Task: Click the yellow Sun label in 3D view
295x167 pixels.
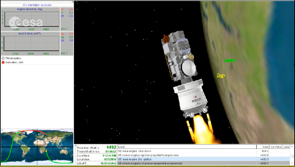Action: (221, 76)
